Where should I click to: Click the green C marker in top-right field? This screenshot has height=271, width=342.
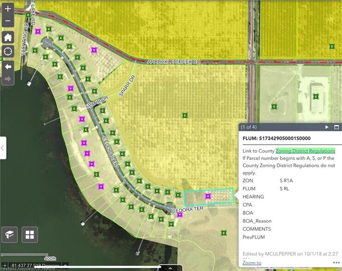pos(332,46)
